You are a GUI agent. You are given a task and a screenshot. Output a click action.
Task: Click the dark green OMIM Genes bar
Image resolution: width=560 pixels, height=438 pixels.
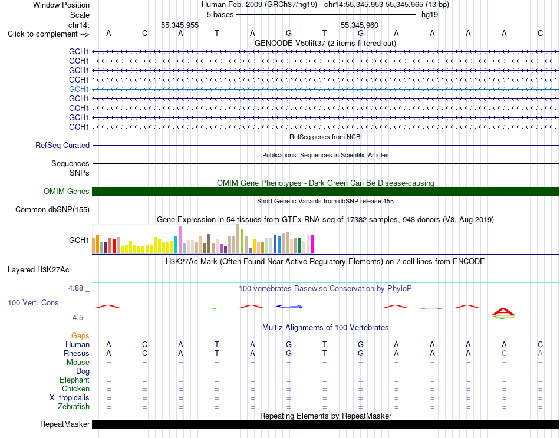(326, 191)
